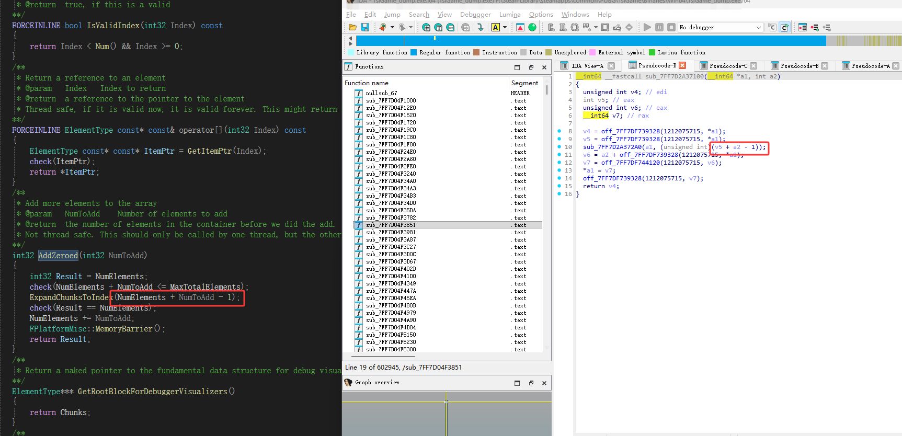Screen dimensions: 902x436
Task: Click the add breakpoint icon with green plus
Action: (815, 27)
